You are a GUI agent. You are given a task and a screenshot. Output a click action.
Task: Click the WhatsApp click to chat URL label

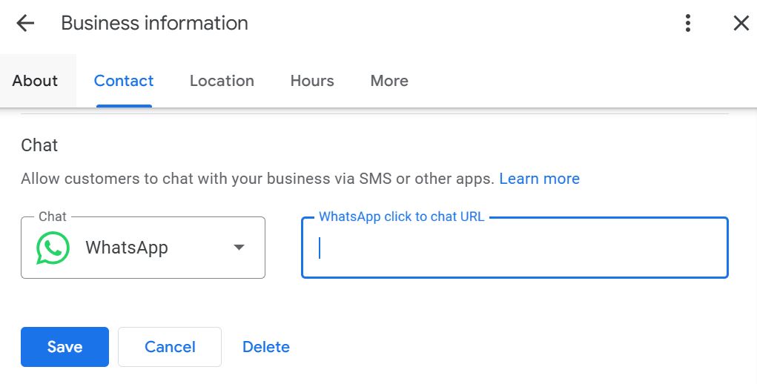tap(401, 216)
